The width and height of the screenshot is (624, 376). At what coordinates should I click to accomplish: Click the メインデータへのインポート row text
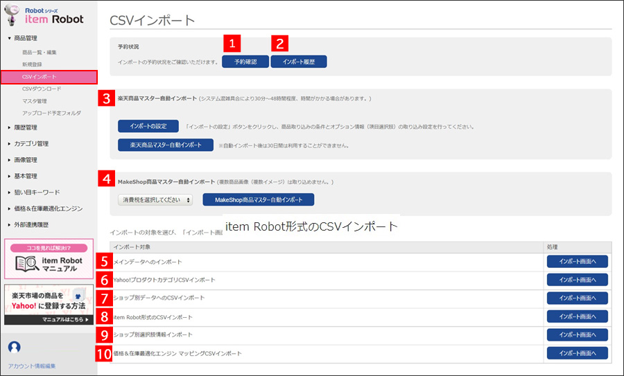tap(148, 262)
